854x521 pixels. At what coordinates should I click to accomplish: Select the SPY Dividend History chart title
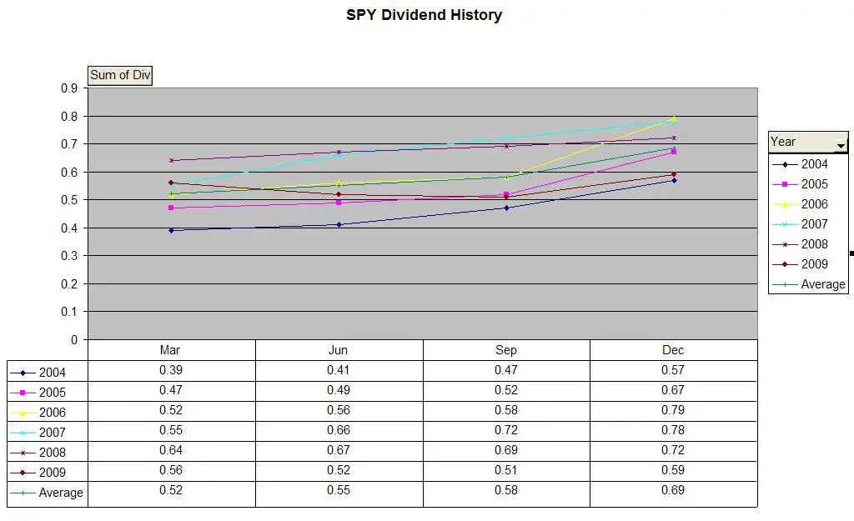(424, 15)
